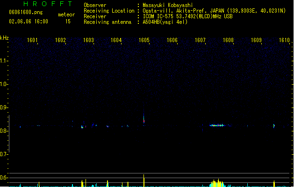This screenshot has width=294, height=187.
Task: Click the 1602 time axis marker
Action: 60,40
